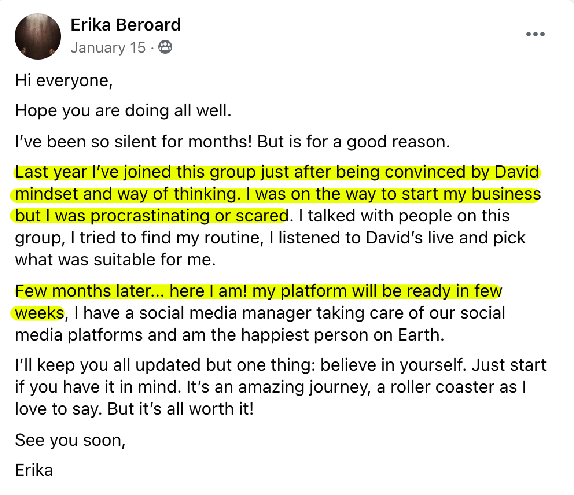Open the January 15 post timestamp
The height and width of the screenshot is (495, 574).
point(108,48)
